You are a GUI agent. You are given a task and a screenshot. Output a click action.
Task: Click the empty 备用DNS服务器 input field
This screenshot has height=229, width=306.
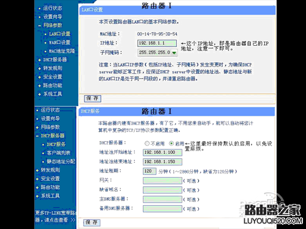pyautogui.click(x=162, y=209)
